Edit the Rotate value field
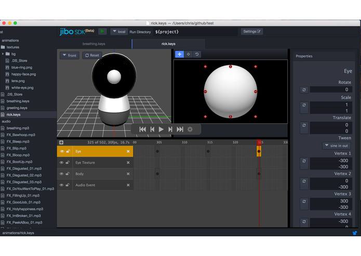The width and height of the screenshot is (361, 256). pyautogui.click(x=331, y=90)
